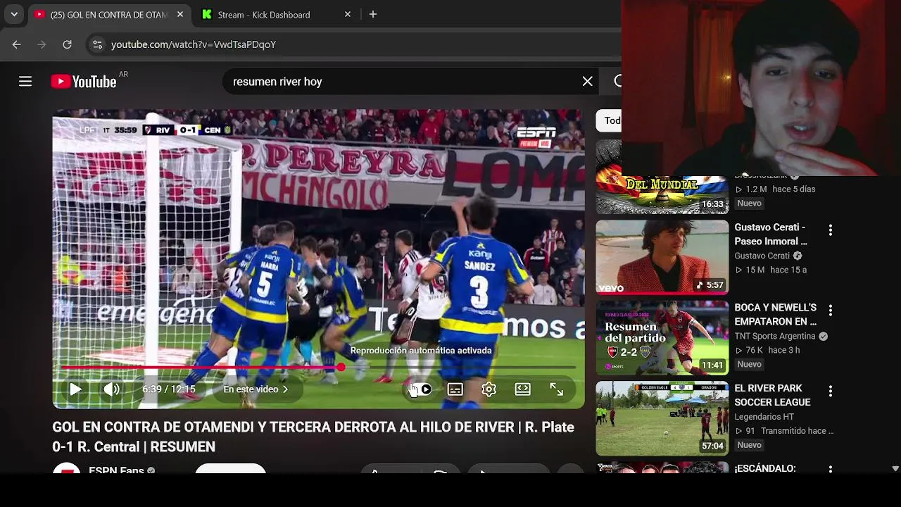Click the video title 'GOL EN CONTRA DE OTAMENDI'
Image resolution: width=901 pixels, height=507 pixels.
[313, 437]
